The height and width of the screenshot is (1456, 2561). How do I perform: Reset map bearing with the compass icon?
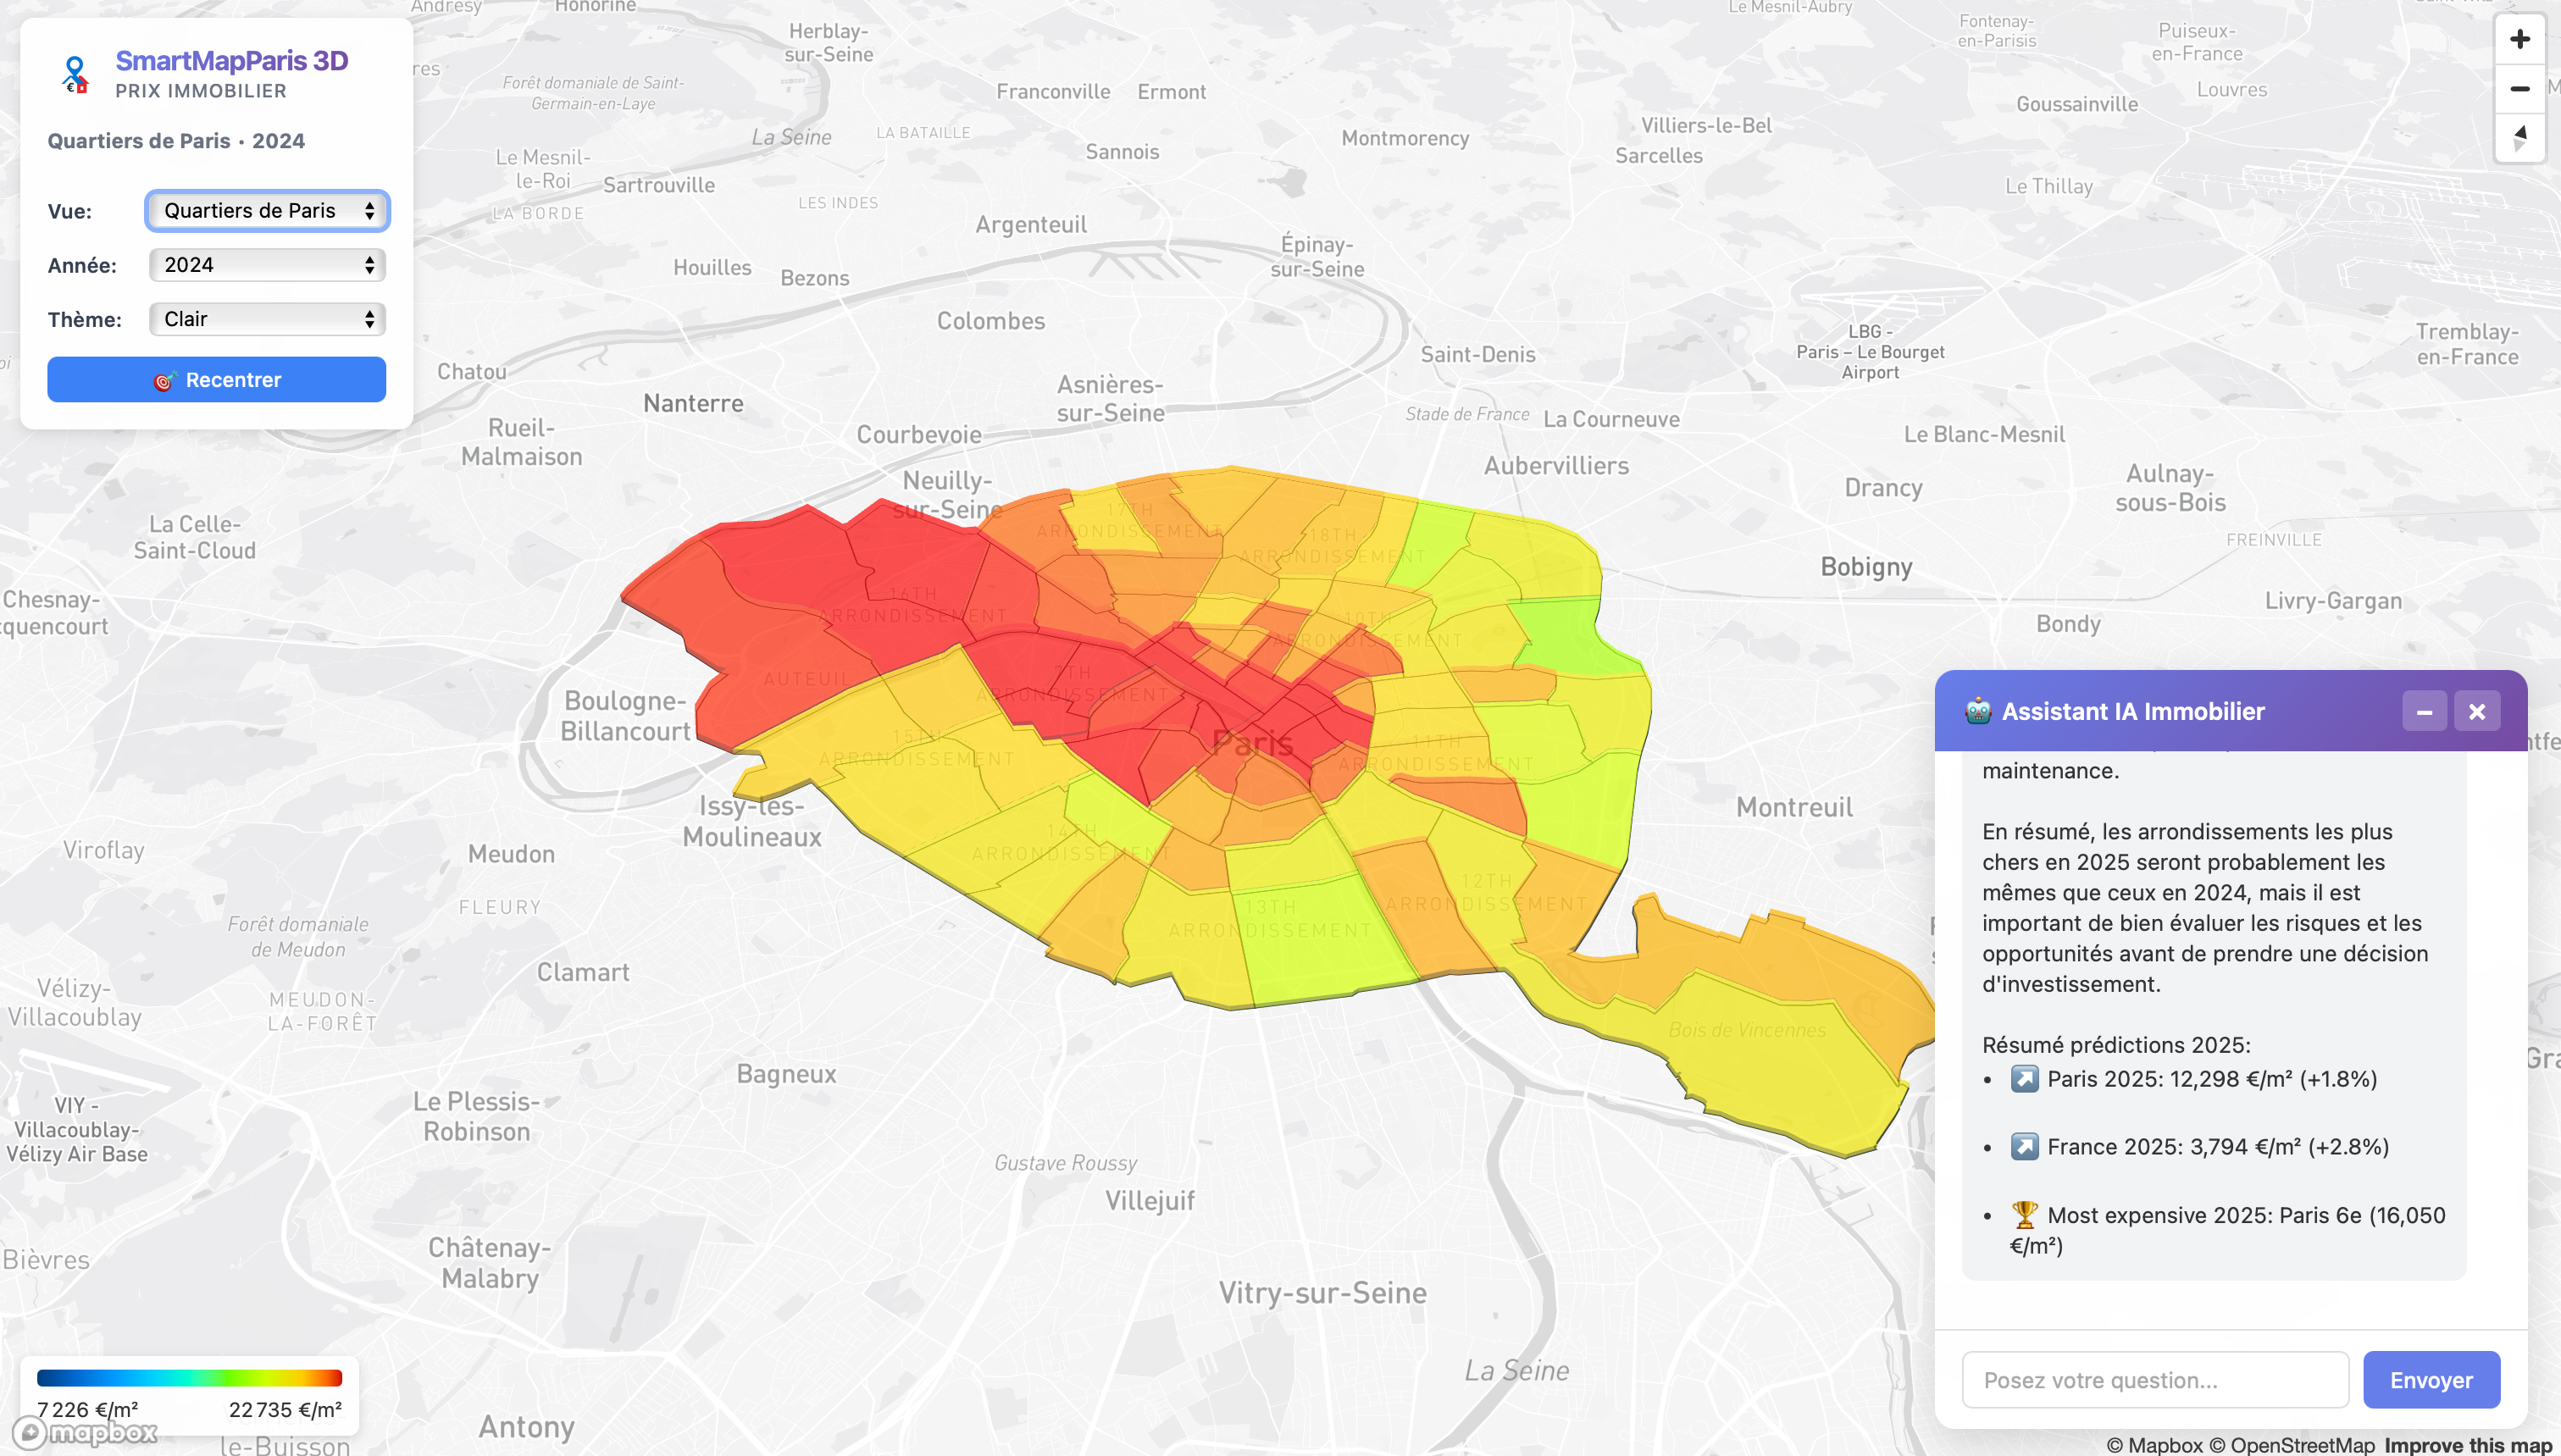click(2519, 137)
